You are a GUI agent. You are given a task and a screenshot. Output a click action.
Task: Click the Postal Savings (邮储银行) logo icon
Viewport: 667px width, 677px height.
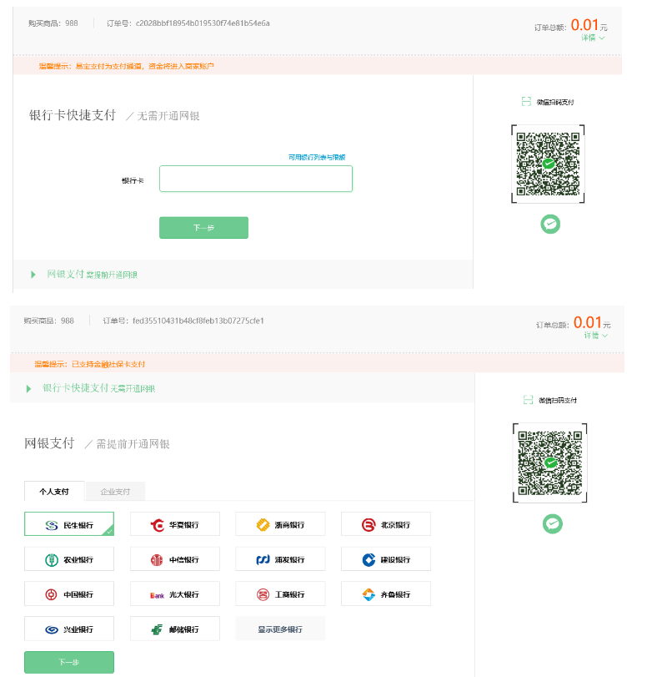pyautogui.click(x=157, y=629)
